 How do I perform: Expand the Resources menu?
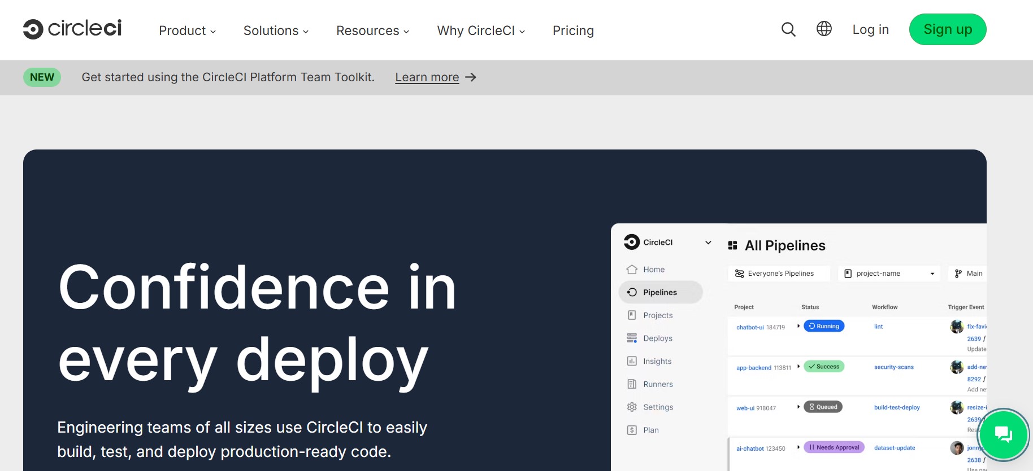[x=373, y=30]
